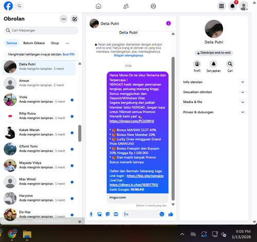The height and width of the screenshot is (242, 257).
Task: Open more chat filters three dots
Action: point(67,43)
